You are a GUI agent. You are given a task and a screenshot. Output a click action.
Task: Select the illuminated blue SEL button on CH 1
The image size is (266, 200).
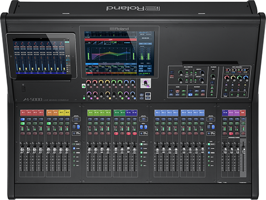tap(23, 119)
